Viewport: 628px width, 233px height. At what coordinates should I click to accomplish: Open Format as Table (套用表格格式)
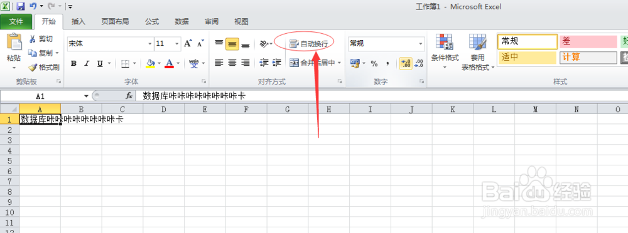[478, 52]
